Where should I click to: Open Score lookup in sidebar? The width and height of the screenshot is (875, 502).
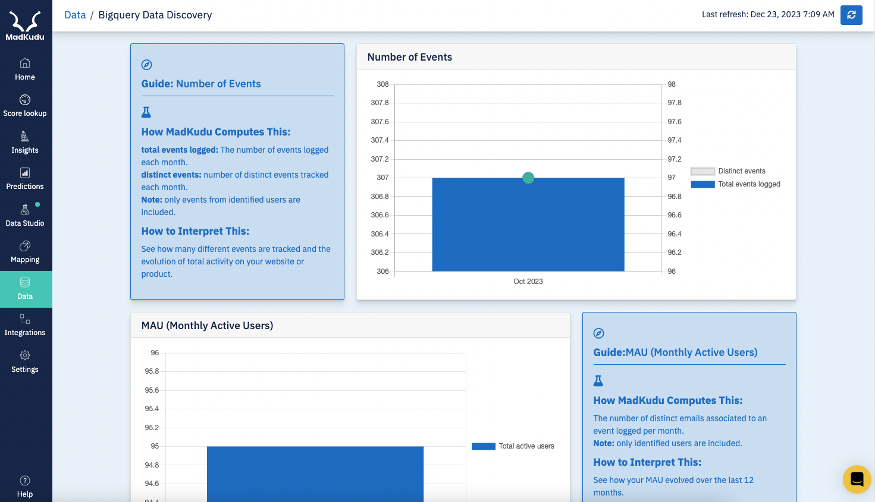pos(25,106)
